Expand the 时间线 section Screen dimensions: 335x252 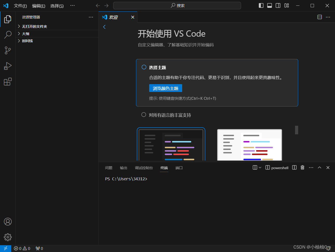click(x=57, y=41)
